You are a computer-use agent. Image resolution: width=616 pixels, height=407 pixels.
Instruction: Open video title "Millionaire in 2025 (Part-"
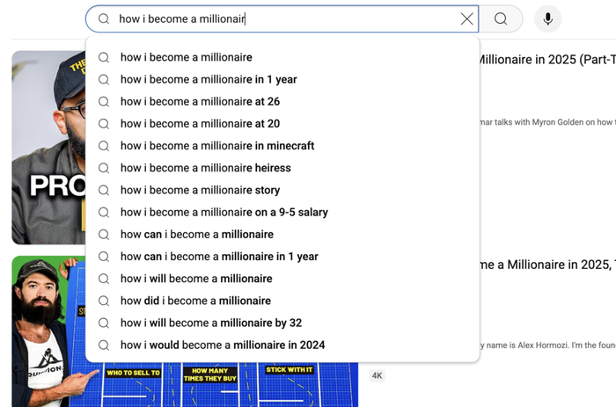point(546,60)
